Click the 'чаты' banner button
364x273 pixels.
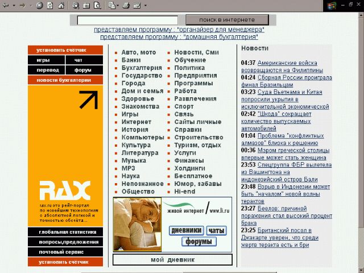[216, 231]
